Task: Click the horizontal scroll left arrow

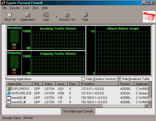Action: pyautogui.click(x=8, y=106)
